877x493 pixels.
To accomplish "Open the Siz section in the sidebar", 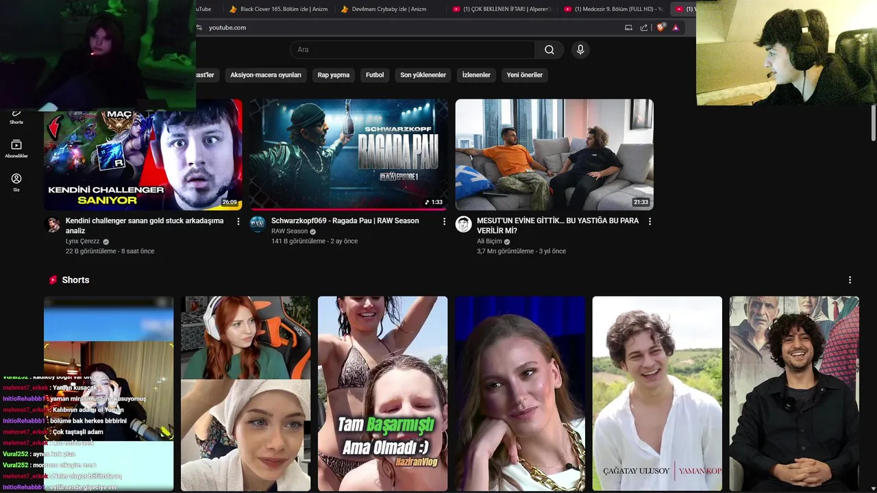I will pos(16,182).
